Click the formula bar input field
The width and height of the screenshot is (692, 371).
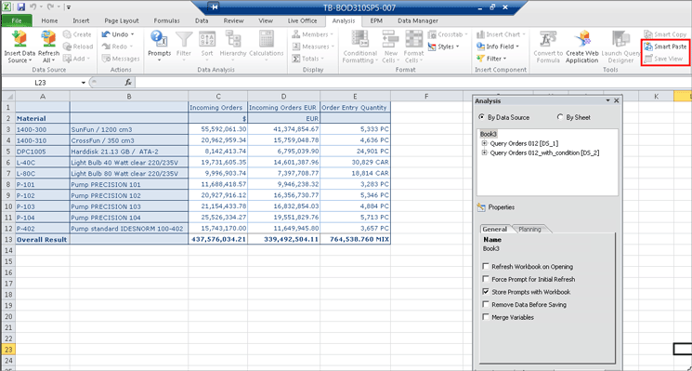(413, 83)
